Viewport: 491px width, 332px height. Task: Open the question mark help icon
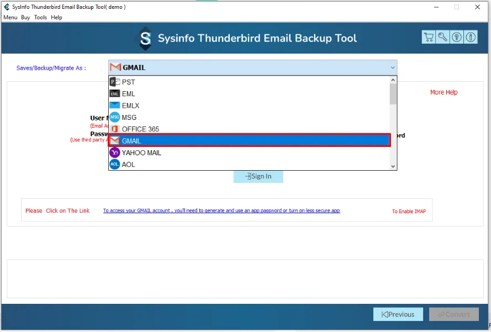point(457,37)
